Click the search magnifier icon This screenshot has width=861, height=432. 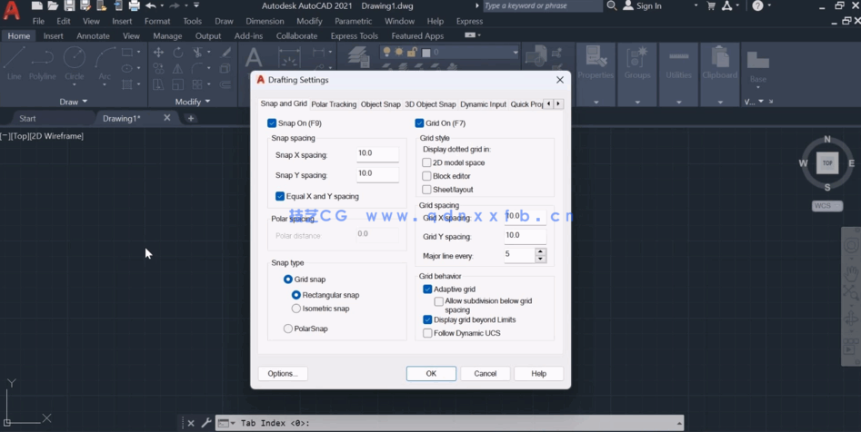(612, 6)
